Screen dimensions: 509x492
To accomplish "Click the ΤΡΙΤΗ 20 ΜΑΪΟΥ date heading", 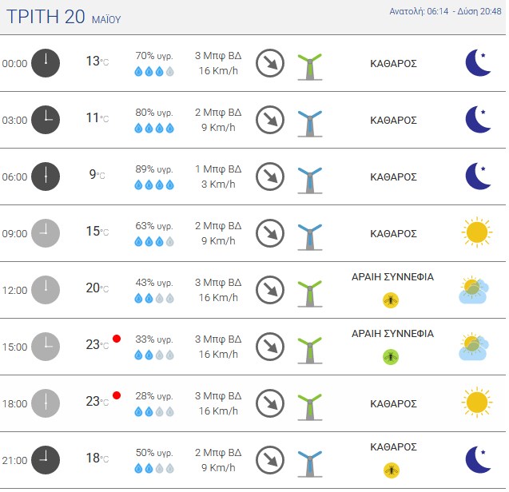I will [64, 17].
